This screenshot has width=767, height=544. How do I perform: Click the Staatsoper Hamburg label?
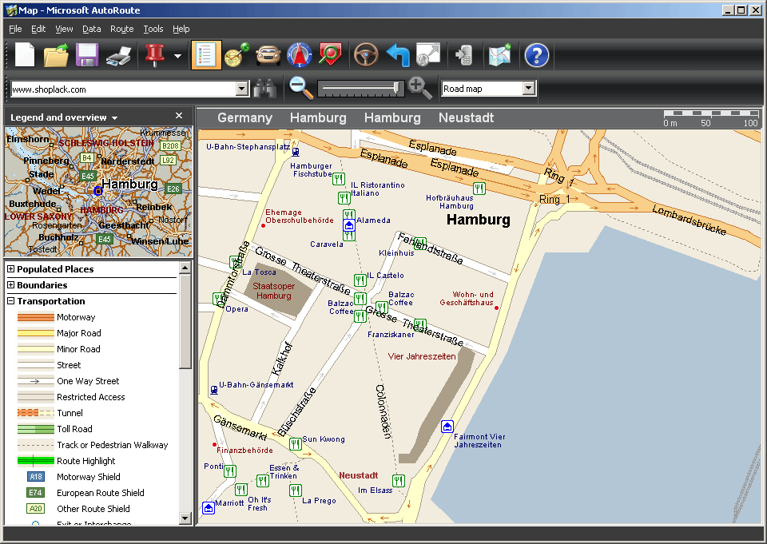point(274,291)
